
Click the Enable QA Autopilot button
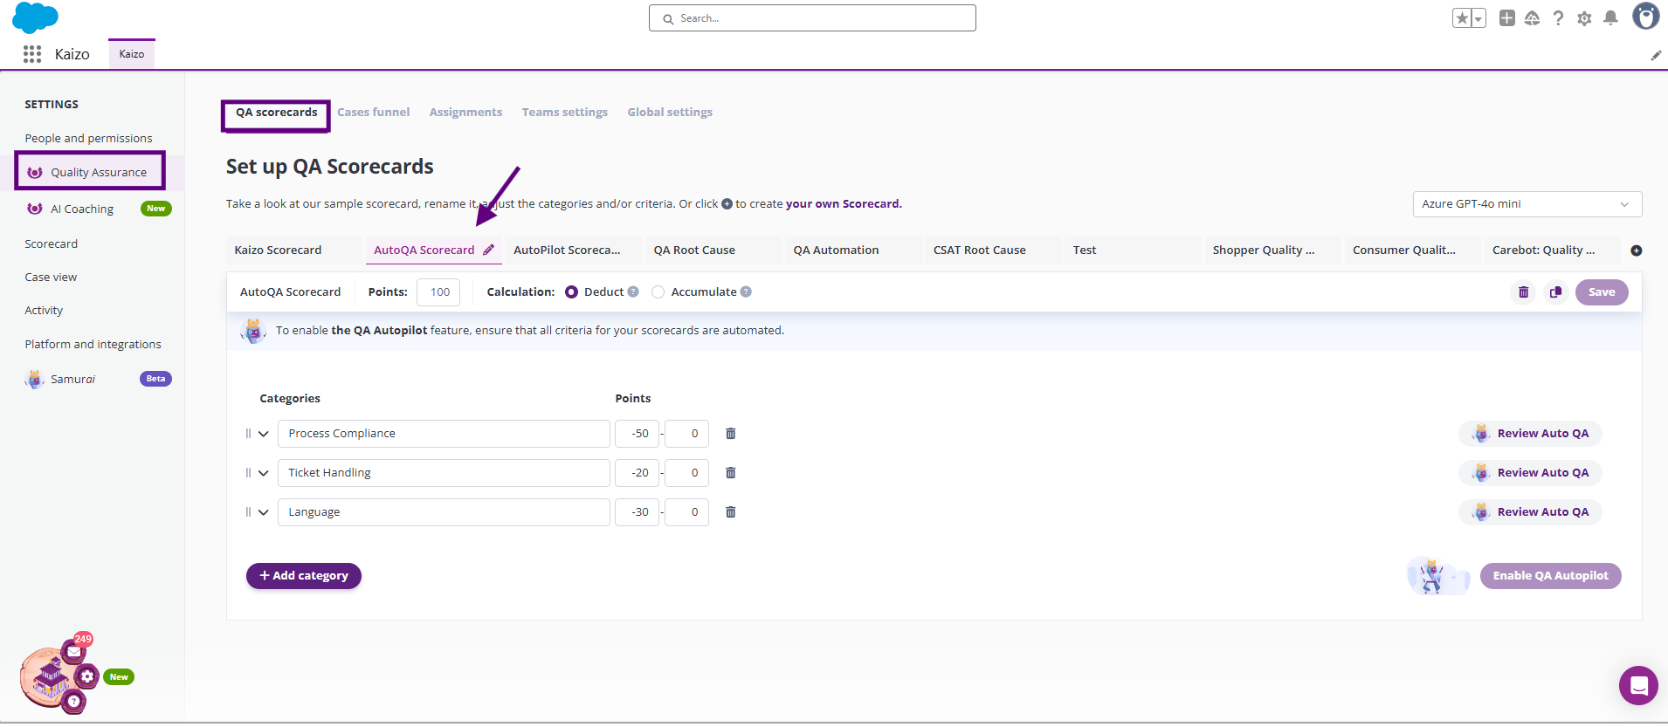click(x=1550, y=576)
